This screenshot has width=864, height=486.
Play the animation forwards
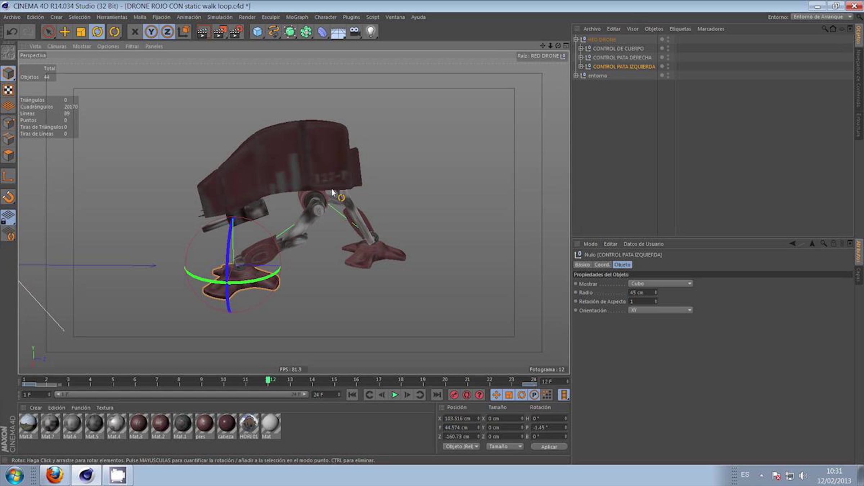pos(395,395)
